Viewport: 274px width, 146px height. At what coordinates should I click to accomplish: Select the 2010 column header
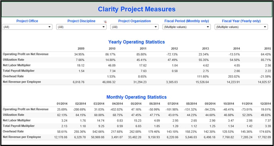click(112, 49)
